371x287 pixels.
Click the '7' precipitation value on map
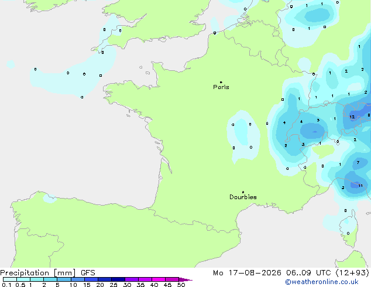click(x=358, y=162)
